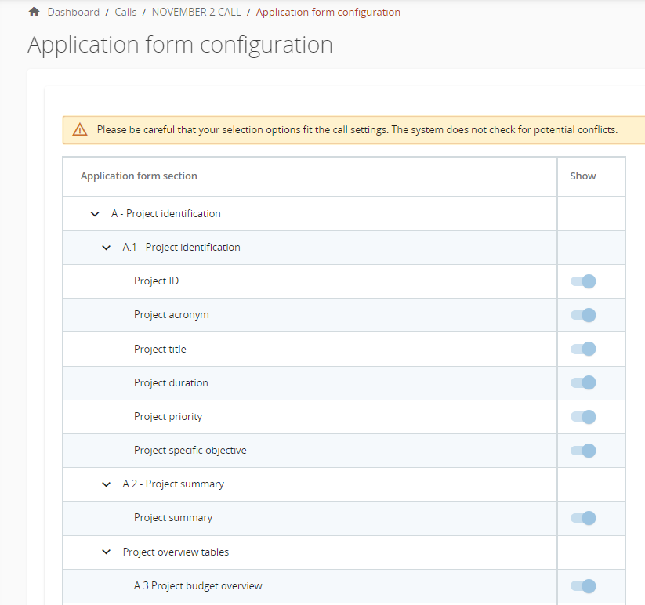The width and height of the screenshot is (645, 605).
Task: Collapse A.1 - Project identification subsection
Action: click(x=107, y=248)
